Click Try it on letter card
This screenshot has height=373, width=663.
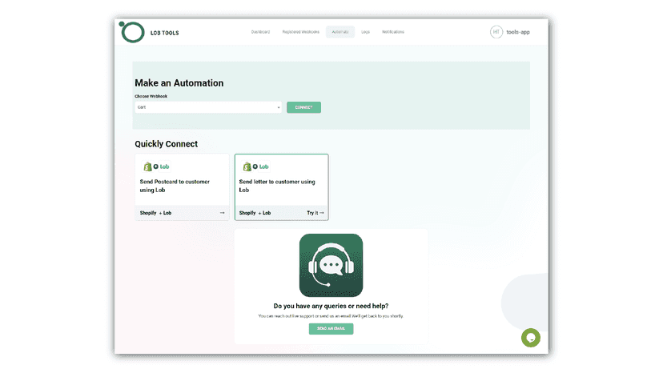coord(315,213)
